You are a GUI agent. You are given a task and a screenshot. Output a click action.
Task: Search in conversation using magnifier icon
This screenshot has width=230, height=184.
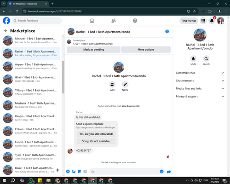tap(206, 58)
